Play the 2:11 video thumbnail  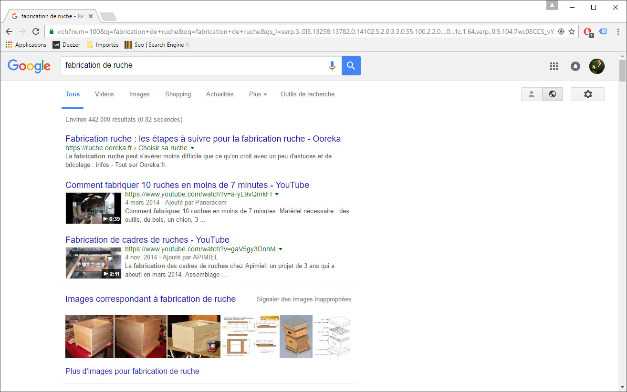(x=94, y=263)
